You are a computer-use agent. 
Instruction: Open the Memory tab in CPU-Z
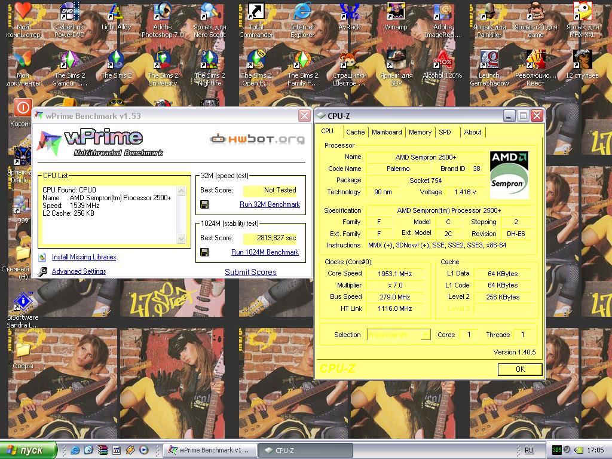[420, 132]
